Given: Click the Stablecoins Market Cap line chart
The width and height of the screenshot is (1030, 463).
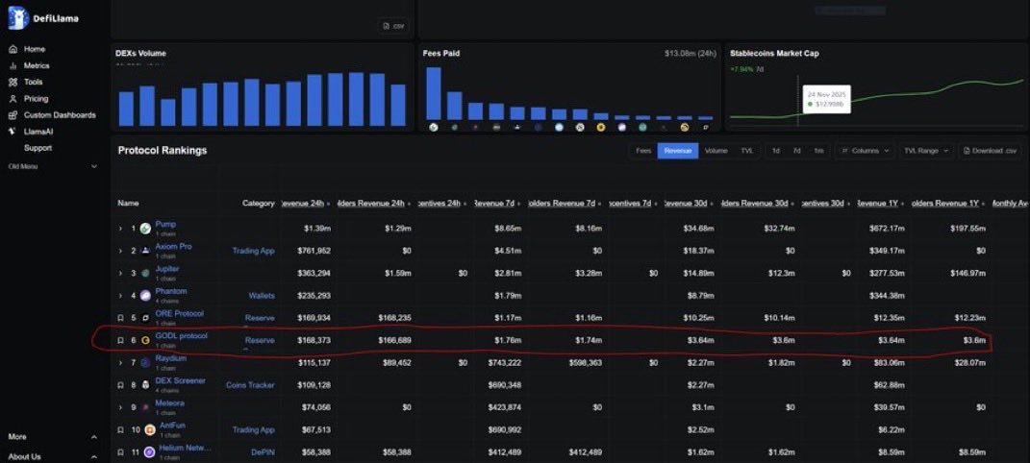Looking at the screenshot, I should coord(876,98).
